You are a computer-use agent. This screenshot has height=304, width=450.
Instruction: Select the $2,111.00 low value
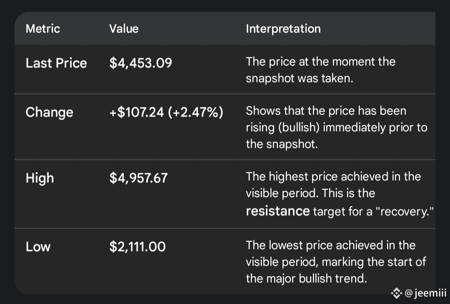pos(137,247)
